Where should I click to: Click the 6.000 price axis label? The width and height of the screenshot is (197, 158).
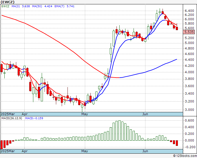coord(189,19)
